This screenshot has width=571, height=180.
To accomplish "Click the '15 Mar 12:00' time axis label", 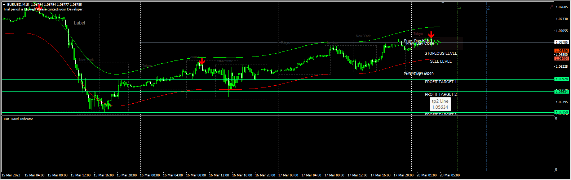I will (81, 175).
